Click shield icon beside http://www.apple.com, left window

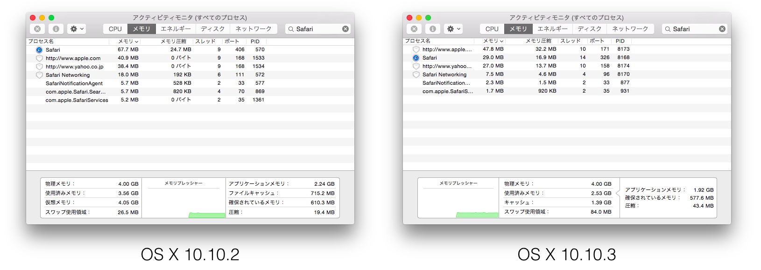[39, 58]
